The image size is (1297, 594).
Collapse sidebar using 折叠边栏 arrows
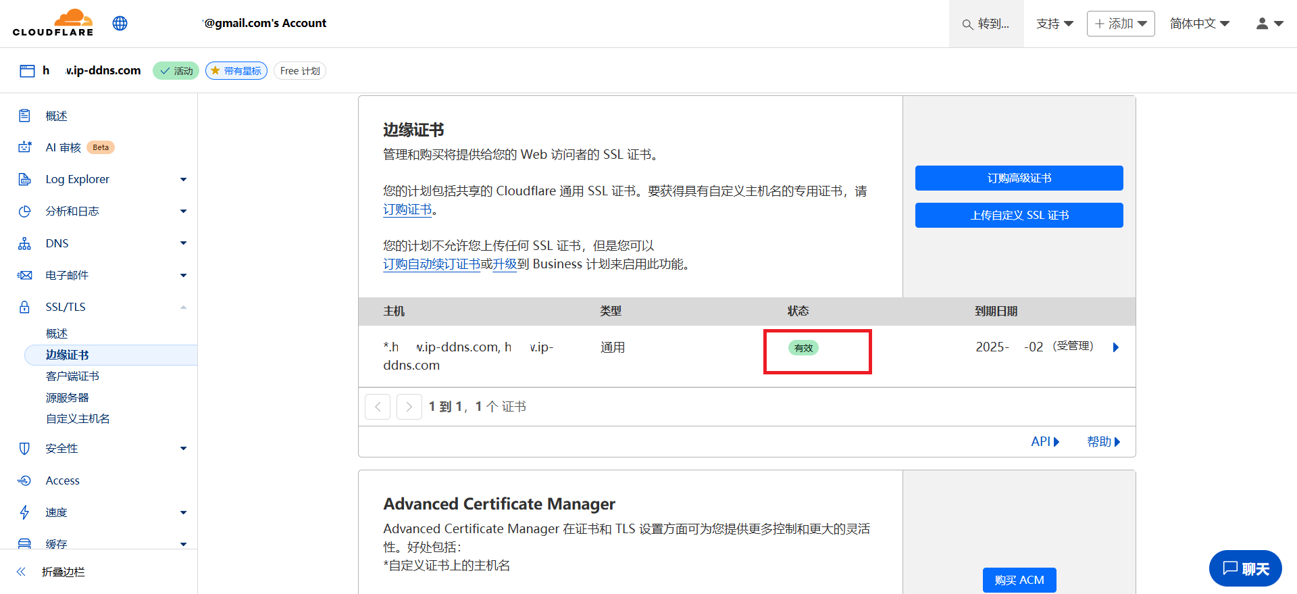click(22, 572)
